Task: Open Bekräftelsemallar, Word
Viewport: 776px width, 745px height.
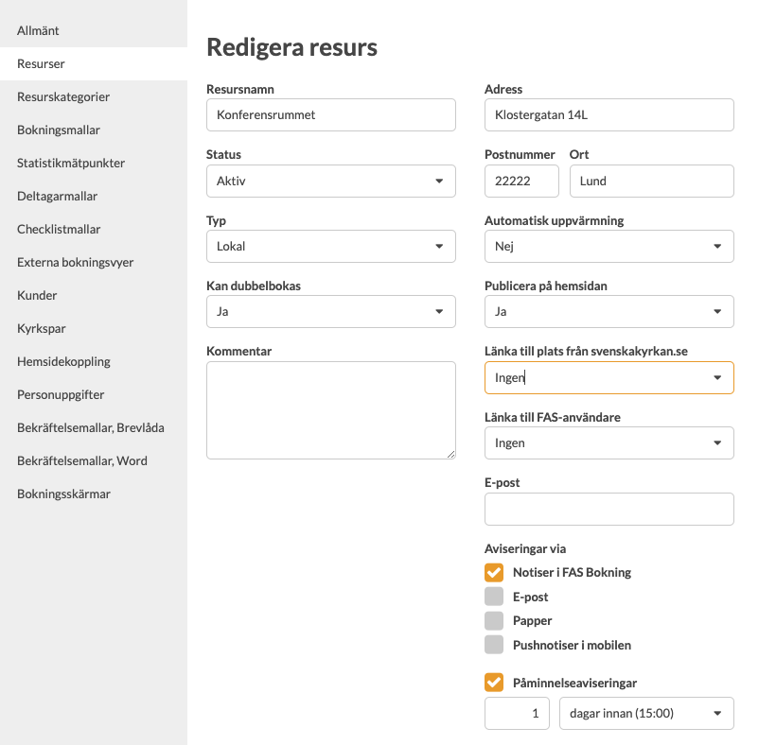Action: point(94,461)
